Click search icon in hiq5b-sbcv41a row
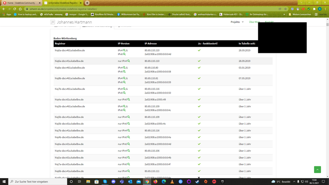Screen dimensions: 329x185 128,117
